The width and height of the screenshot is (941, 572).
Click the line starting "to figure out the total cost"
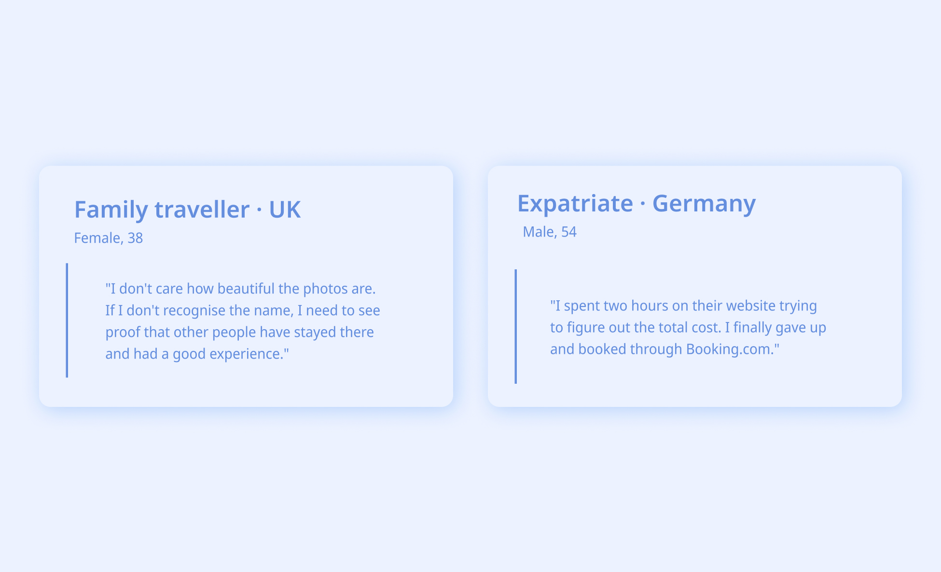[x=688, y=327]
